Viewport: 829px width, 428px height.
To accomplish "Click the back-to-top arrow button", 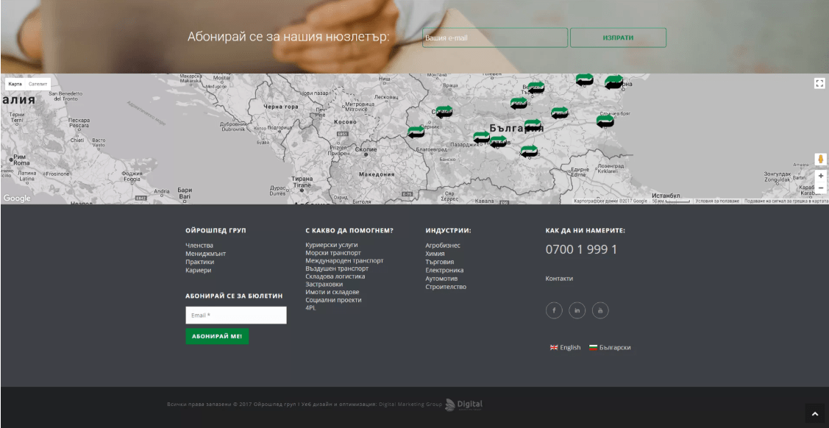I will point(815,414).
